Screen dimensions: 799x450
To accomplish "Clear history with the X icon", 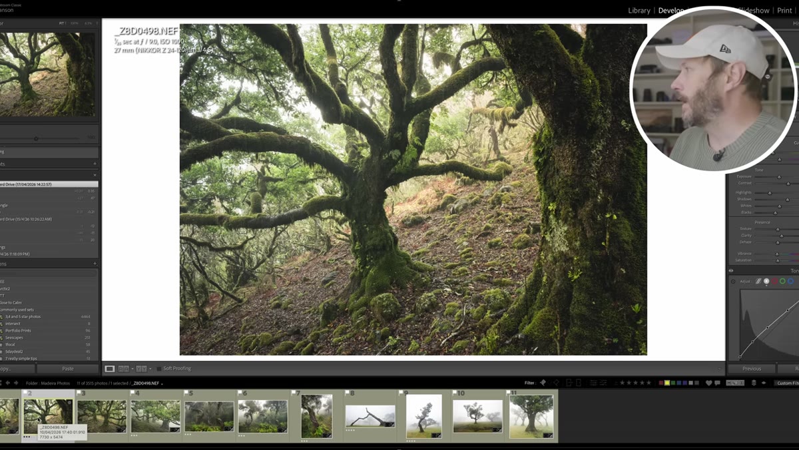I will [95, 175].
